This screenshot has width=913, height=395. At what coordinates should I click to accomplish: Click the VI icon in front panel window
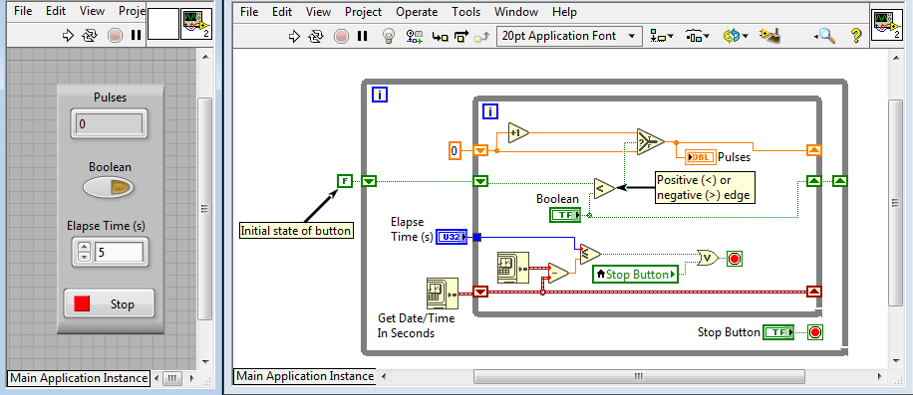click(x=196, y=25)
